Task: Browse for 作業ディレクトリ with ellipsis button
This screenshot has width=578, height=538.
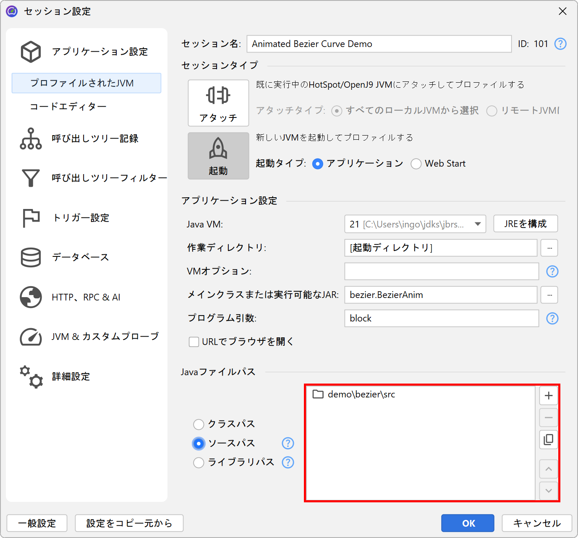Action: (549, 248)
